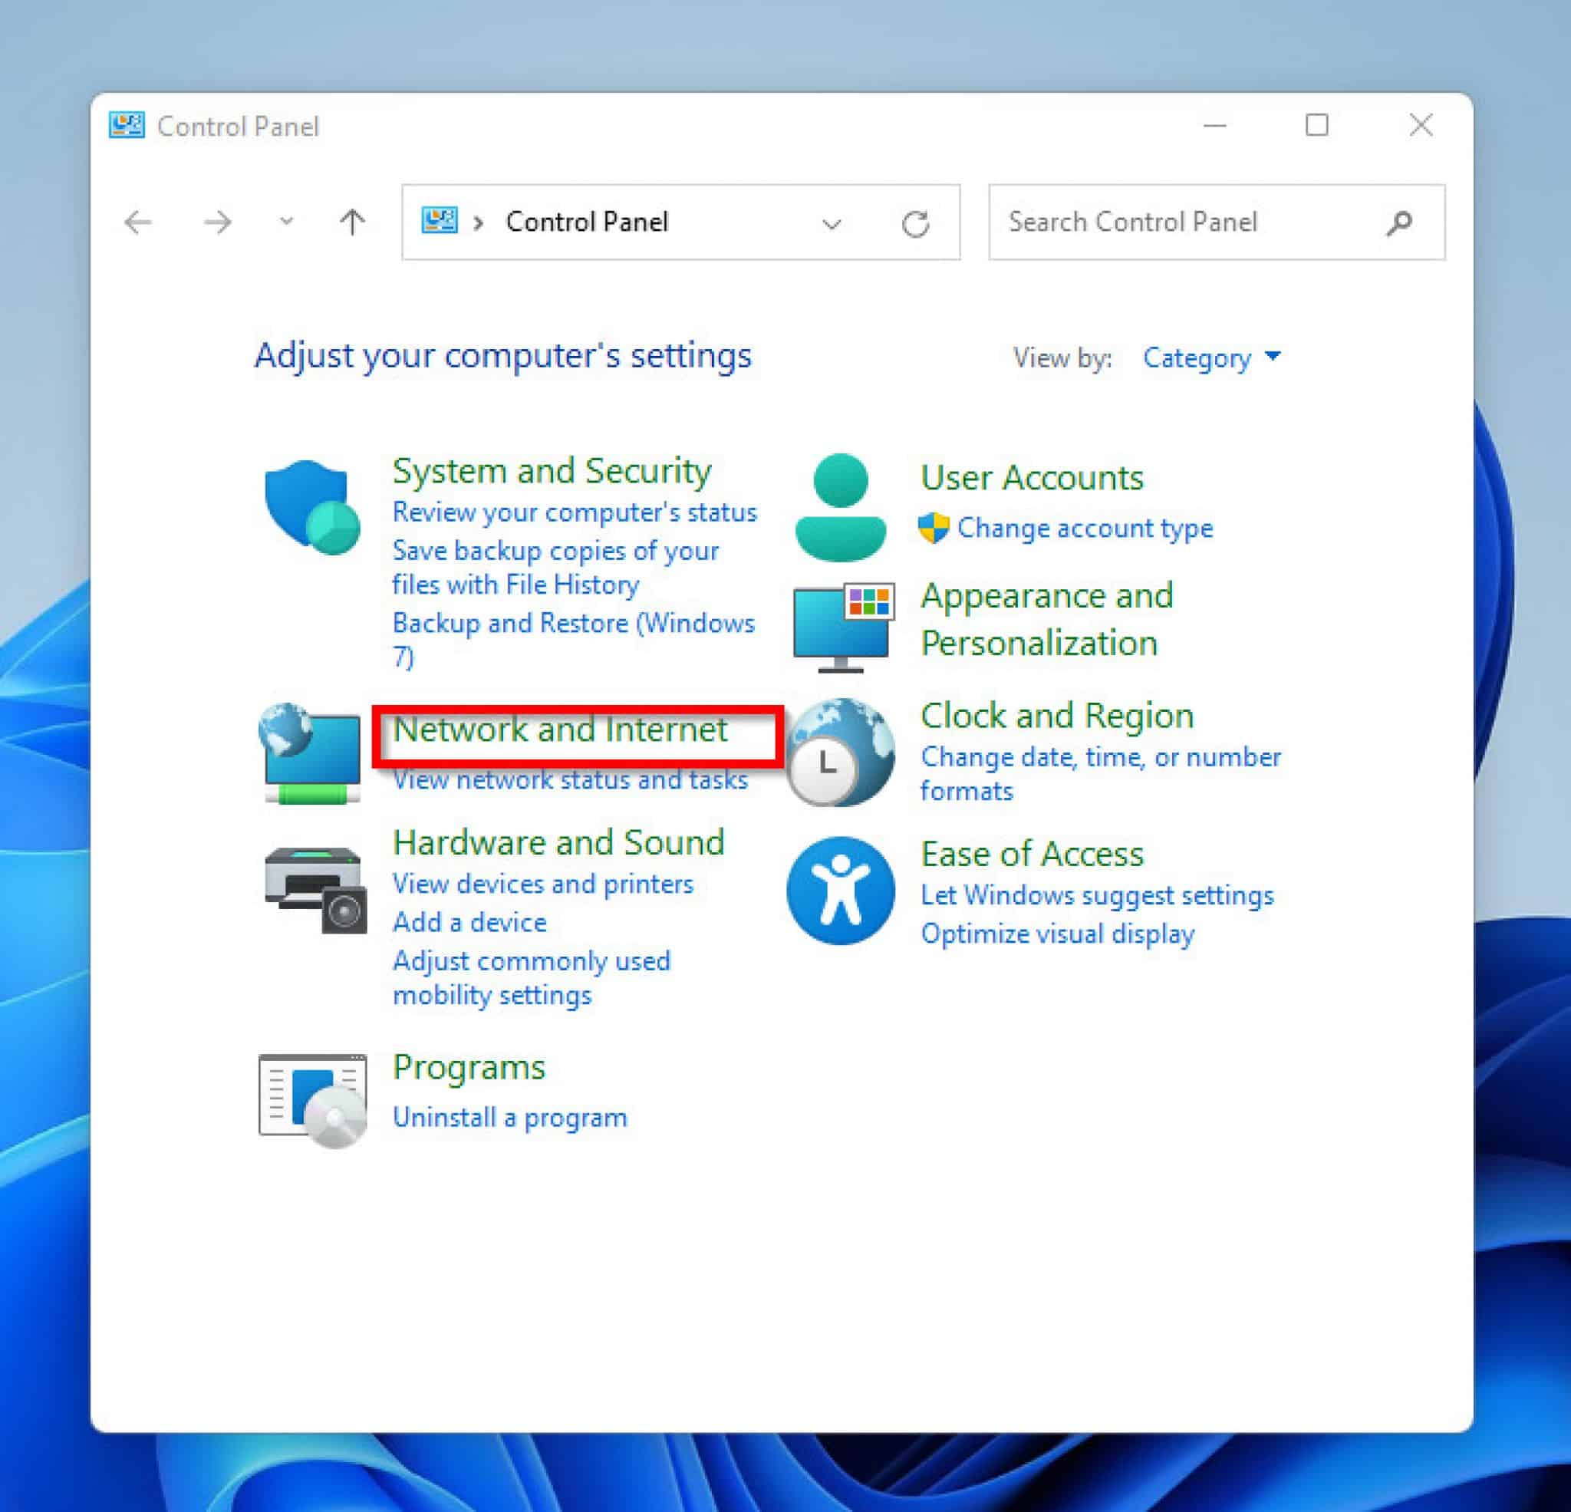The image size is (1571, 1512).
Task: Click the Appearance and Personalization monitor icon
Action: (840, 627)
